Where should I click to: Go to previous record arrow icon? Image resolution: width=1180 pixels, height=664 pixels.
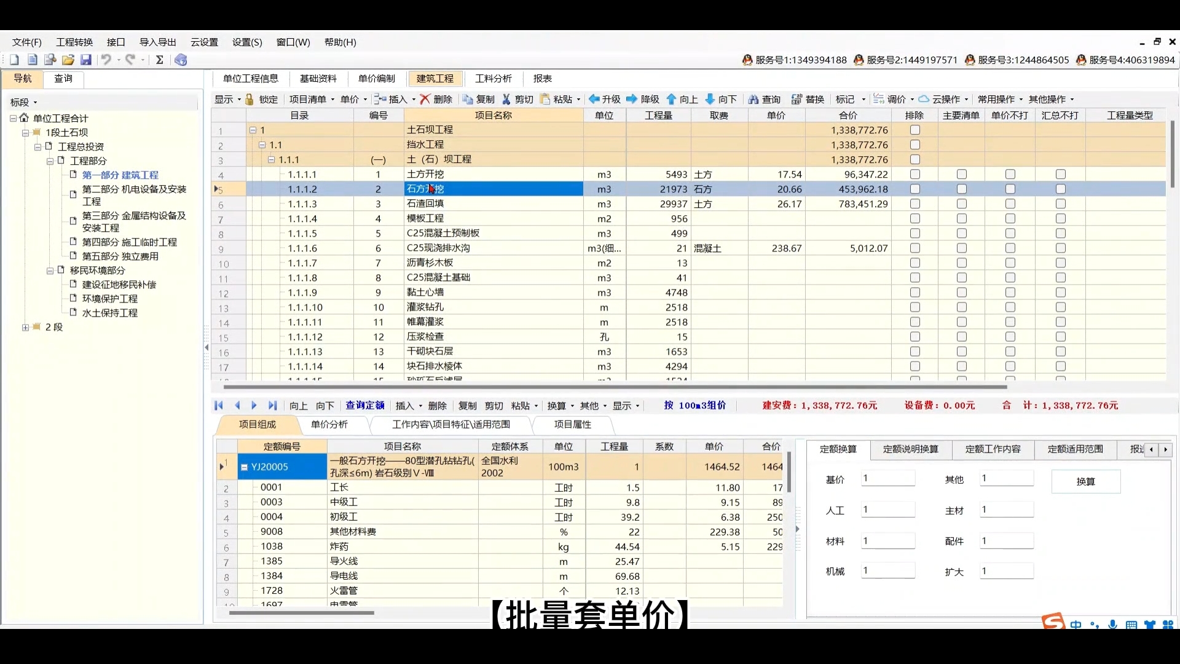pyautogui.click(x=237, y=405)
